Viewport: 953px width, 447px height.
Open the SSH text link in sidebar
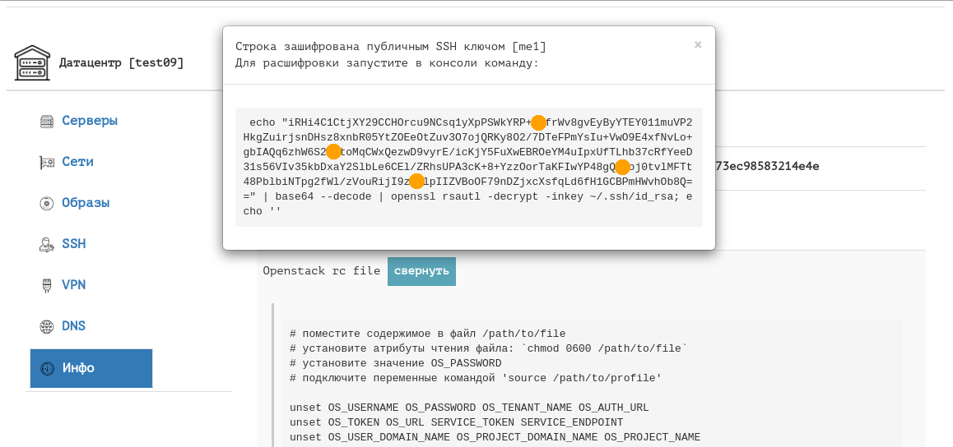pos(74,244)
